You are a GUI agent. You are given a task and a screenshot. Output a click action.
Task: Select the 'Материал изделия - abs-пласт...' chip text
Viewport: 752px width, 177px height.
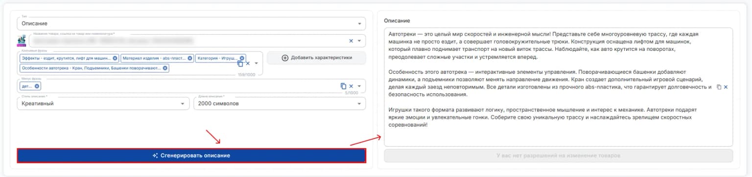(x=155, y=58)
